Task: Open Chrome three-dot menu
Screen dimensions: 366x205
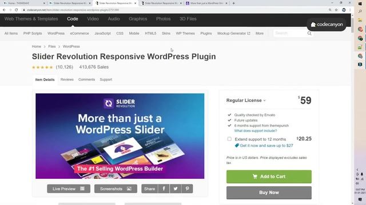Action: [350, 10]
